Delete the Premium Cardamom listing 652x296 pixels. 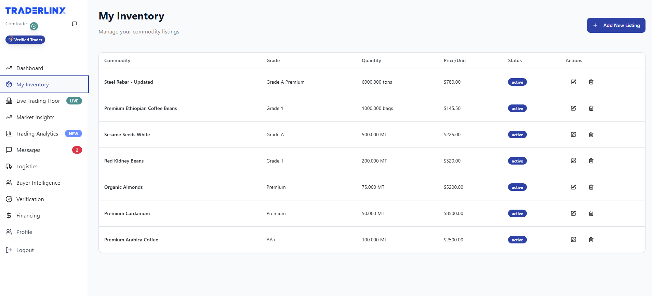[x=591, y=213]
